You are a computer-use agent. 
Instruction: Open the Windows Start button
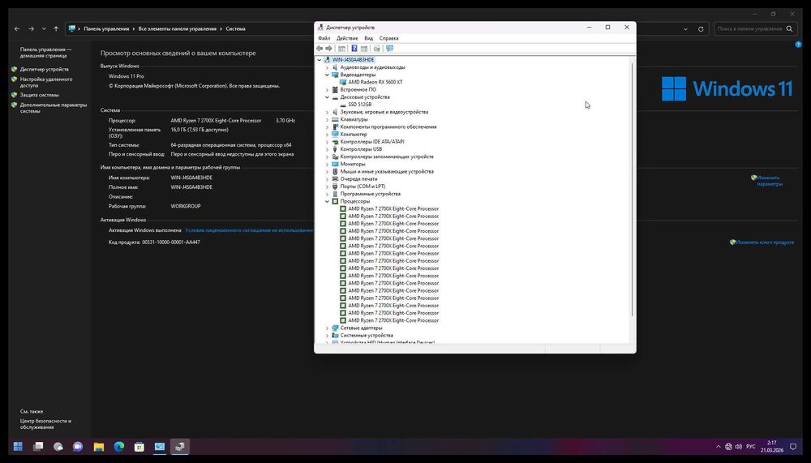(x=18, y=447)
